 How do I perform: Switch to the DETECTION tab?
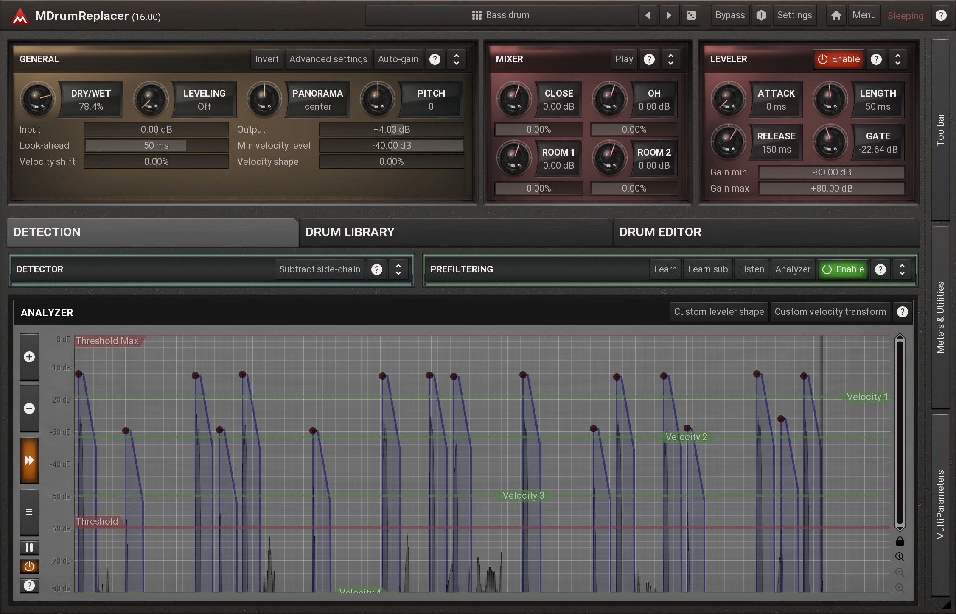152,232
